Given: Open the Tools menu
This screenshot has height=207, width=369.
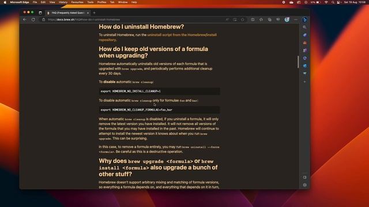Looking at the screenshot, I should [91, 2].
